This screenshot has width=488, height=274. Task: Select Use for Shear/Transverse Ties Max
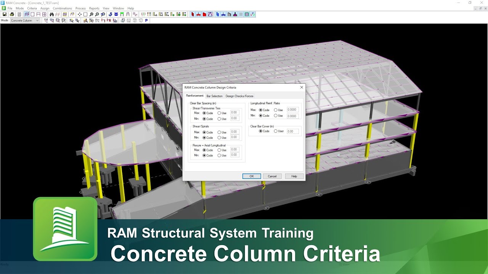(x=222, y=113)
